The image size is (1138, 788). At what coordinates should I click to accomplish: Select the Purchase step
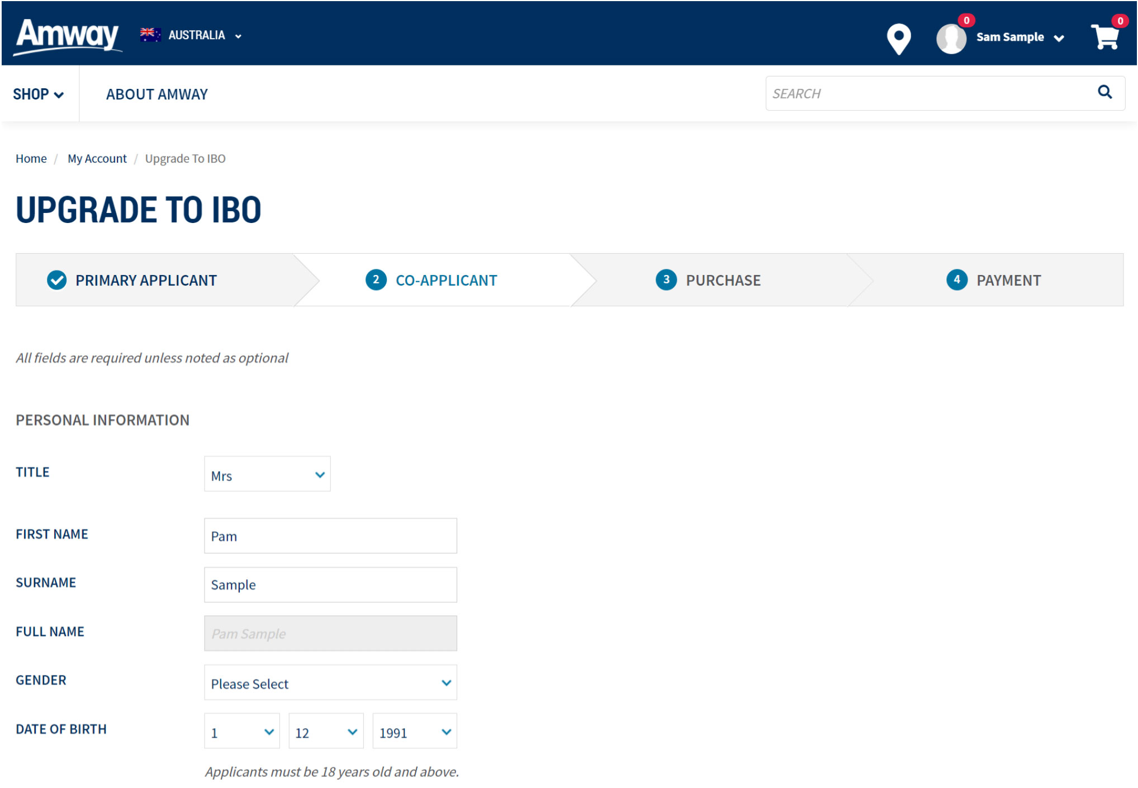pyautogui.click(x=723, y=280)
